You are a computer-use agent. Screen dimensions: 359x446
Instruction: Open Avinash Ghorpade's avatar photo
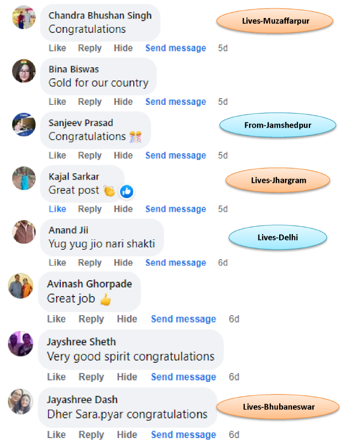21,286
